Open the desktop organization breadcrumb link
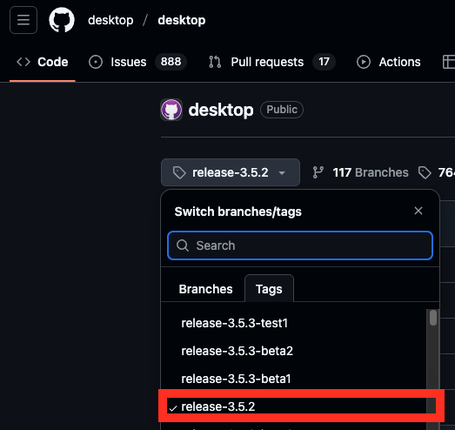The width and height of the screenshot is (455, 430). [110, 20]
